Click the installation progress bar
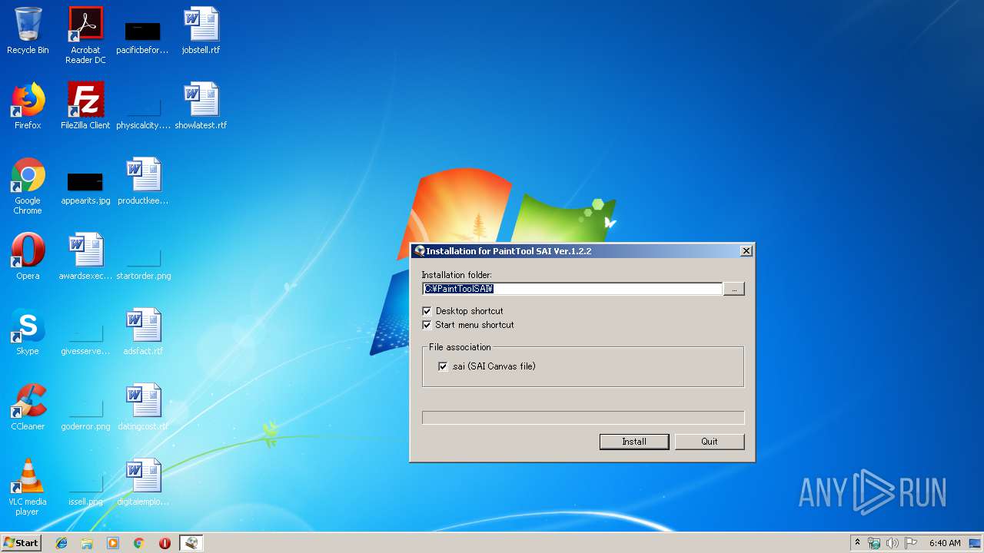This screenshot has height=553, width=984. coord(583,418)
